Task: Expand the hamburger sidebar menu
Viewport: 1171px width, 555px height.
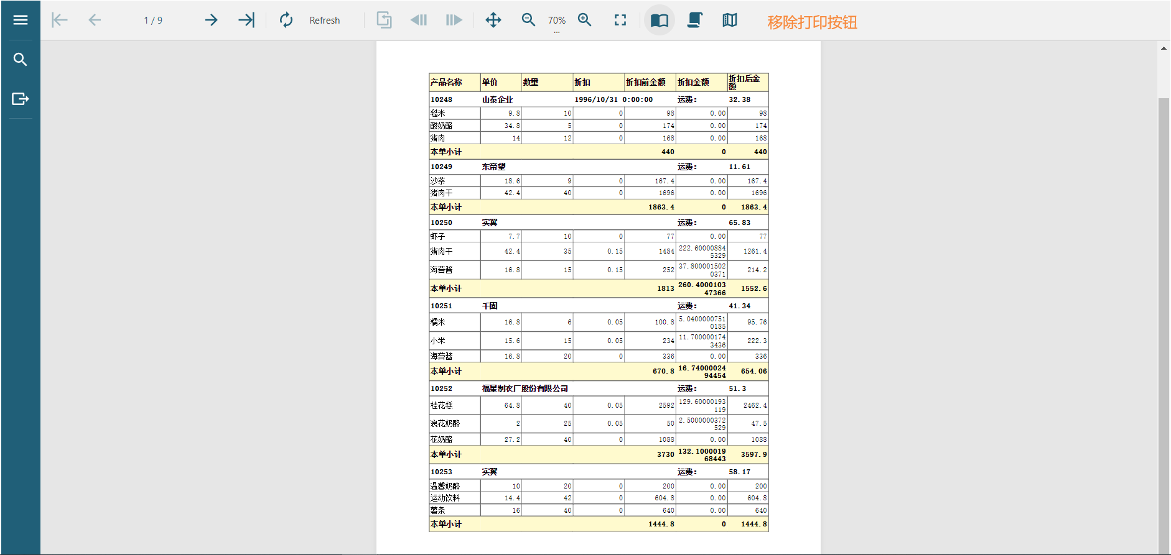Action: [21, 20]
